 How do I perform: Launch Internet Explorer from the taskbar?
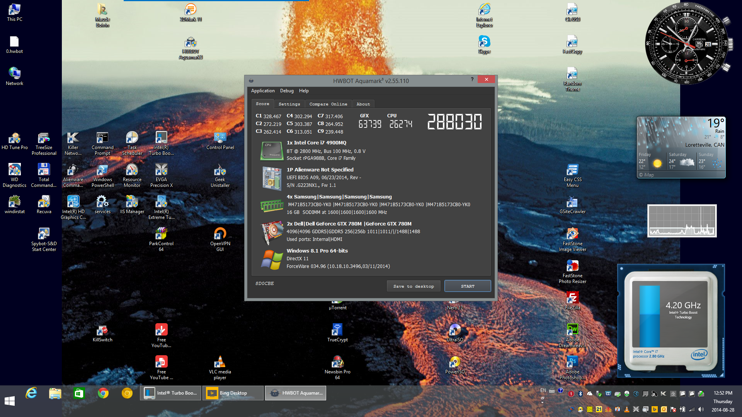pos(31,393)
